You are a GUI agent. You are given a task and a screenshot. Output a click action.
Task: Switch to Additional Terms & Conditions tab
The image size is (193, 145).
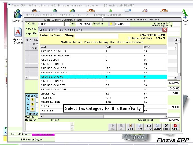click(x=142, y=20)
